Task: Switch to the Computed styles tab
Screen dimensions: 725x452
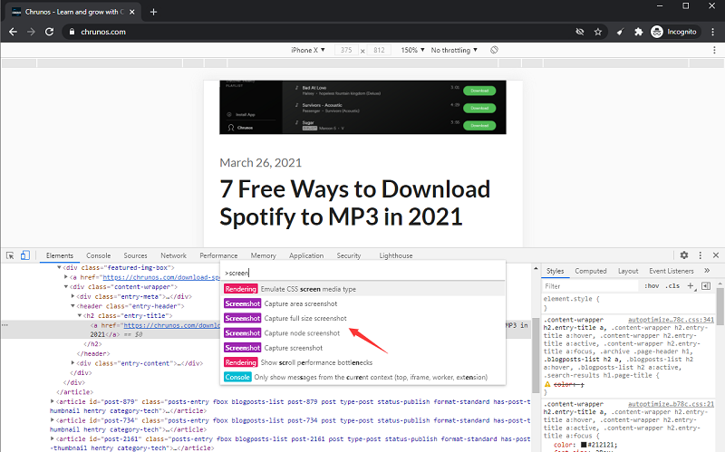Action: coord(591,271)
